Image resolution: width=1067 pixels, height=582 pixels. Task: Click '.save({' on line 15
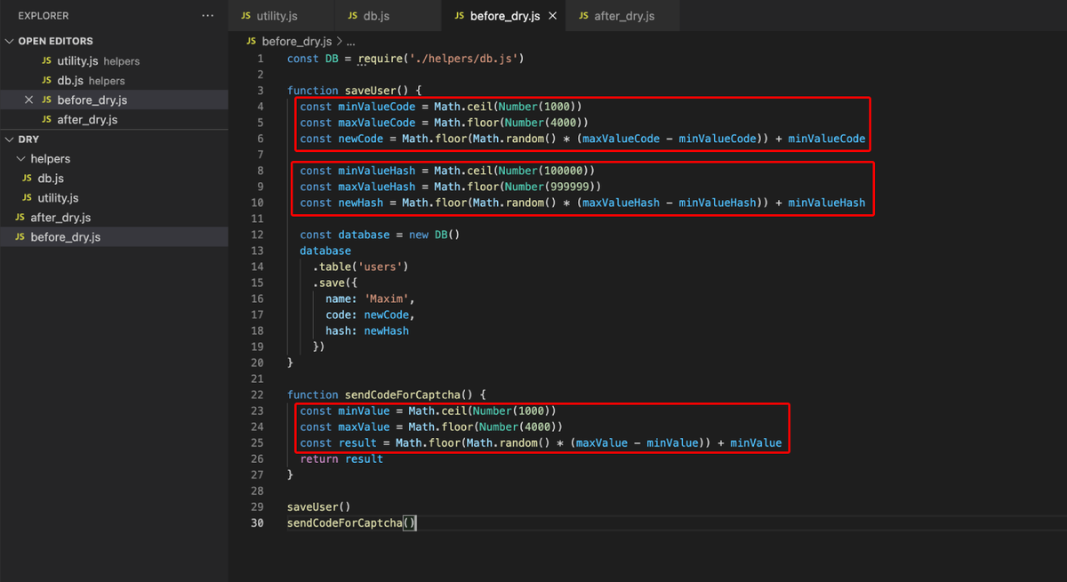(x=334, y=283)
